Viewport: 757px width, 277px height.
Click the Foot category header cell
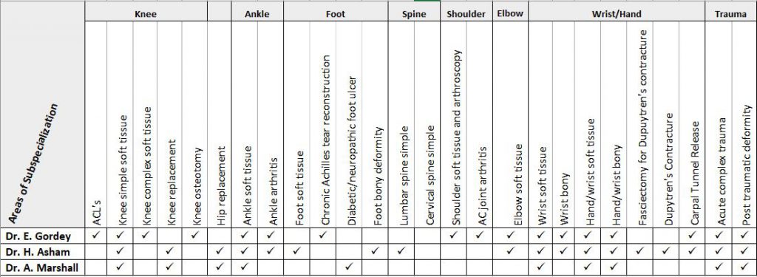pos(336,14)
